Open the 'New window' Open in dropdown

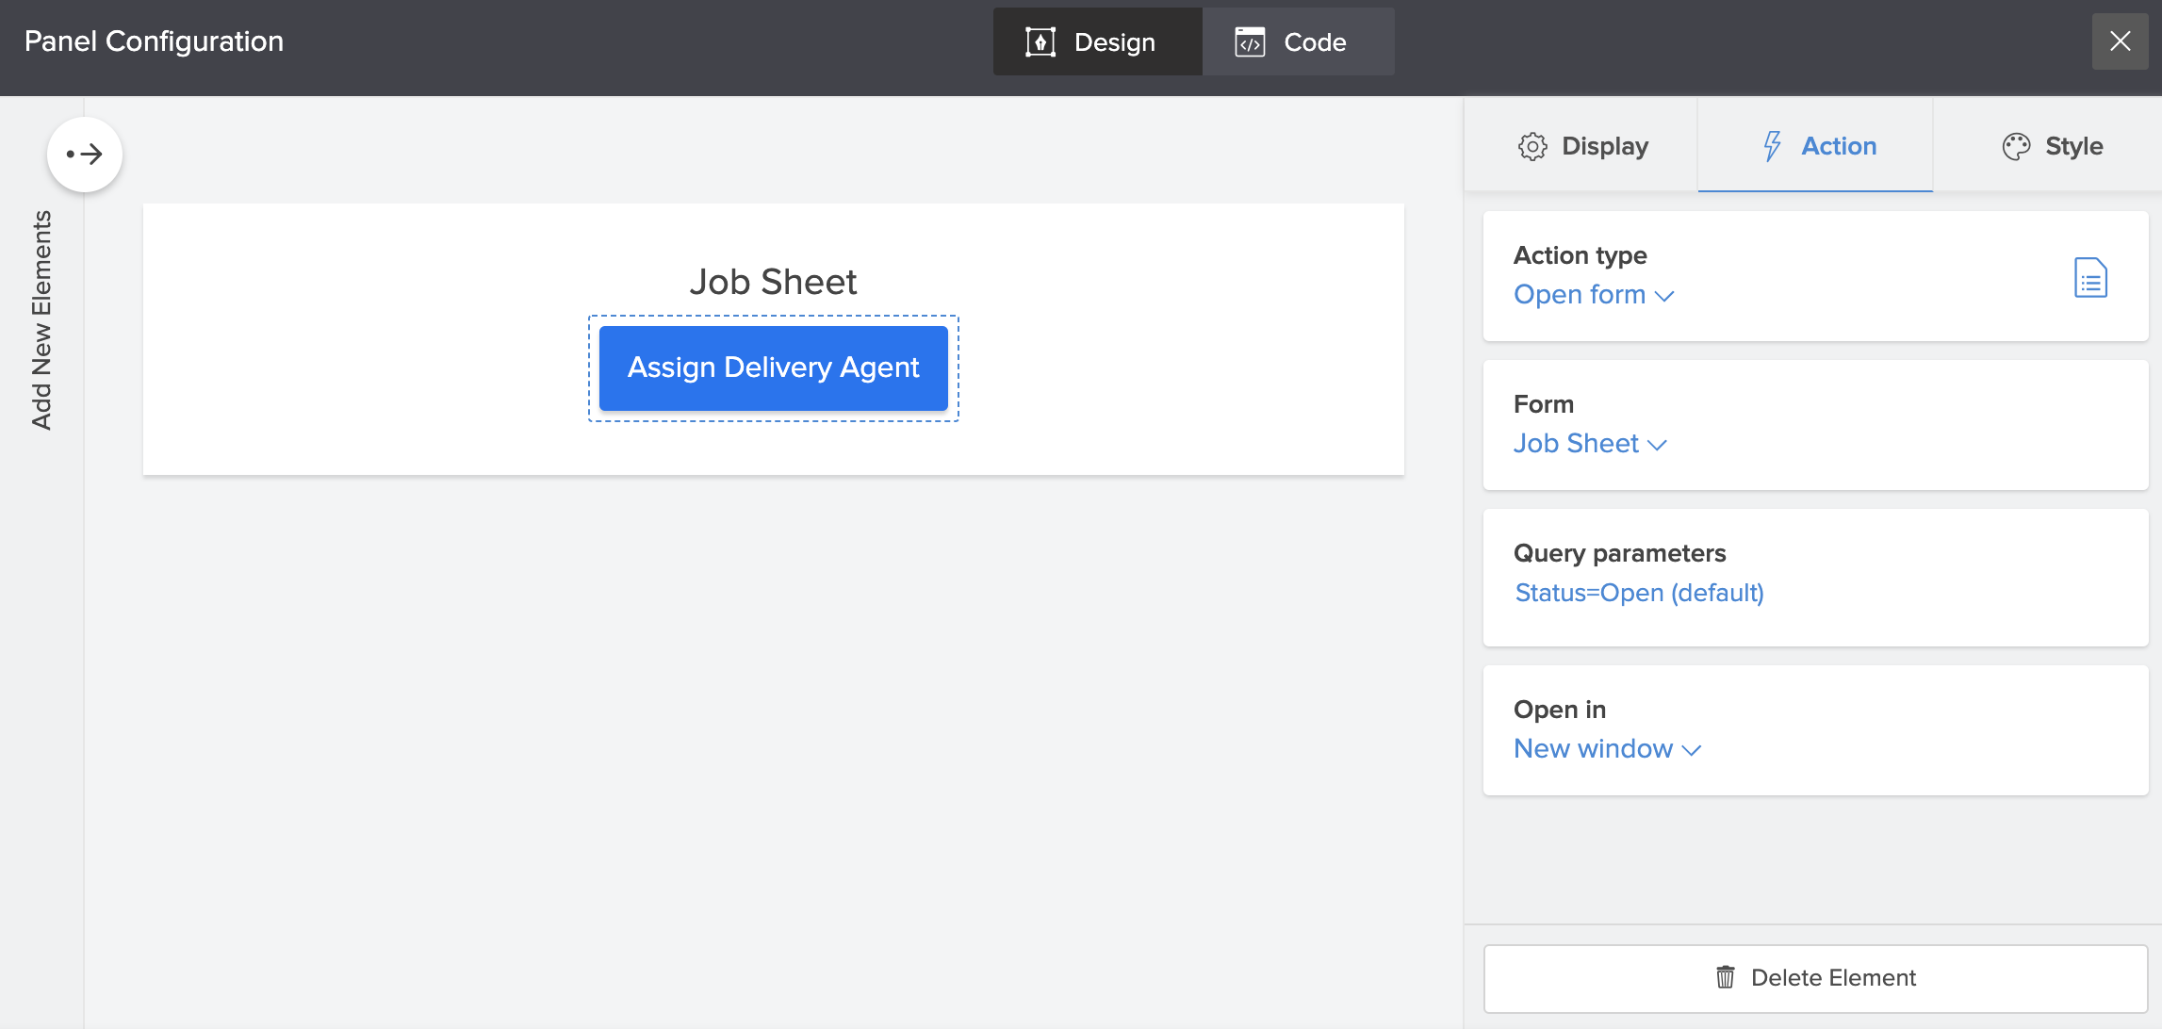click(1606, 749)
